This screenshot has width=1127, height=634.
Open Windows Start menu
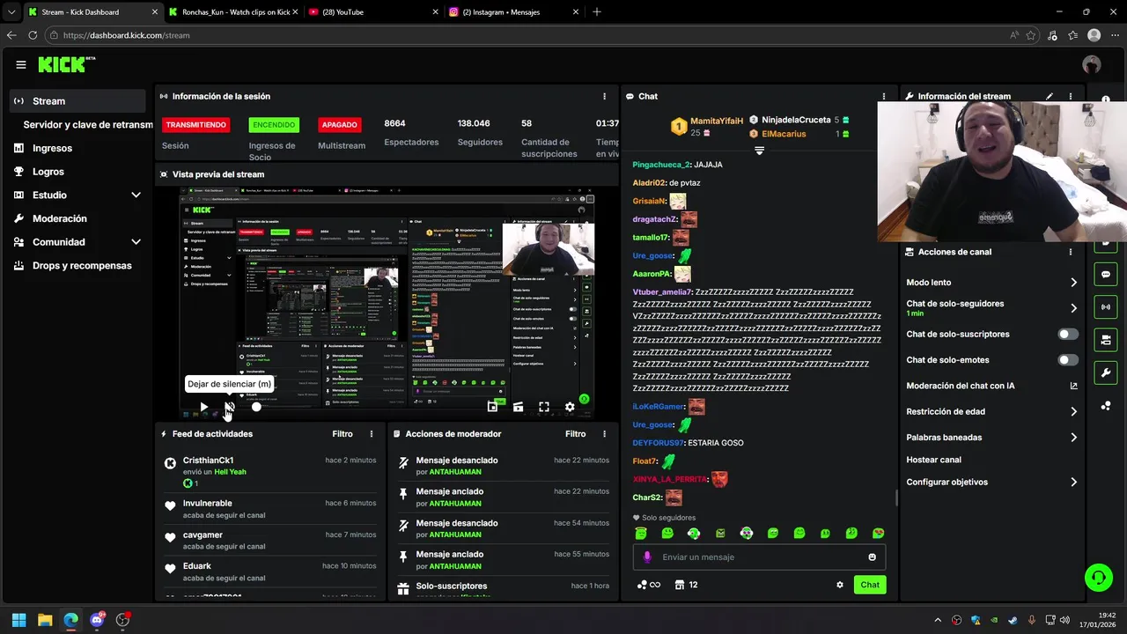coord(18,620)
